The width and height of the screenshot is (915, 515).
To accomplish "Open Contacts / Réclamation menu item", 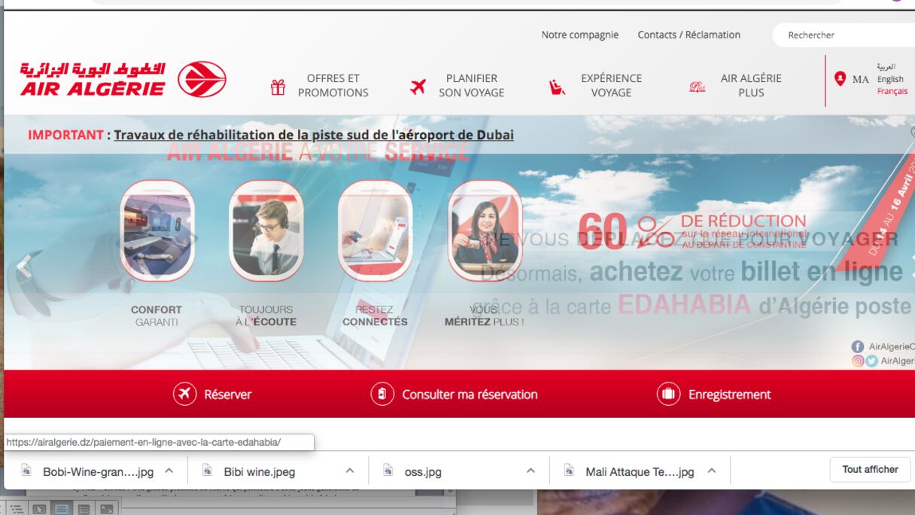I will coord(689,35).
